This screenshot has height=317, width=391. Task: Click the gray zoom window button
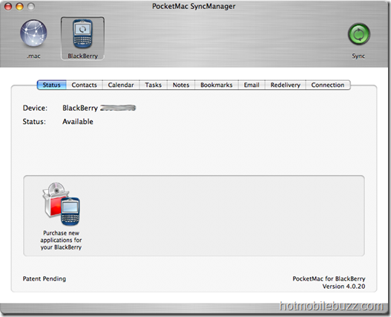click(x=31, y=6)
